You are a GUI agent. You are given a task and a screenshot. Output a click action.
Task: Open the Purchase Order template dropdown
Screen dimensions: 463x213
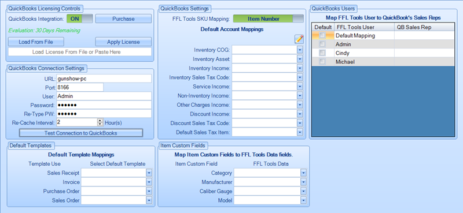149,191
